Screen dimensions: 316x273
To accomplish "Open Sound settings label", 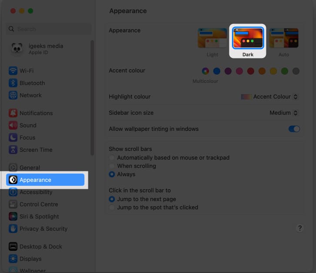I will (x=28, y=125).
